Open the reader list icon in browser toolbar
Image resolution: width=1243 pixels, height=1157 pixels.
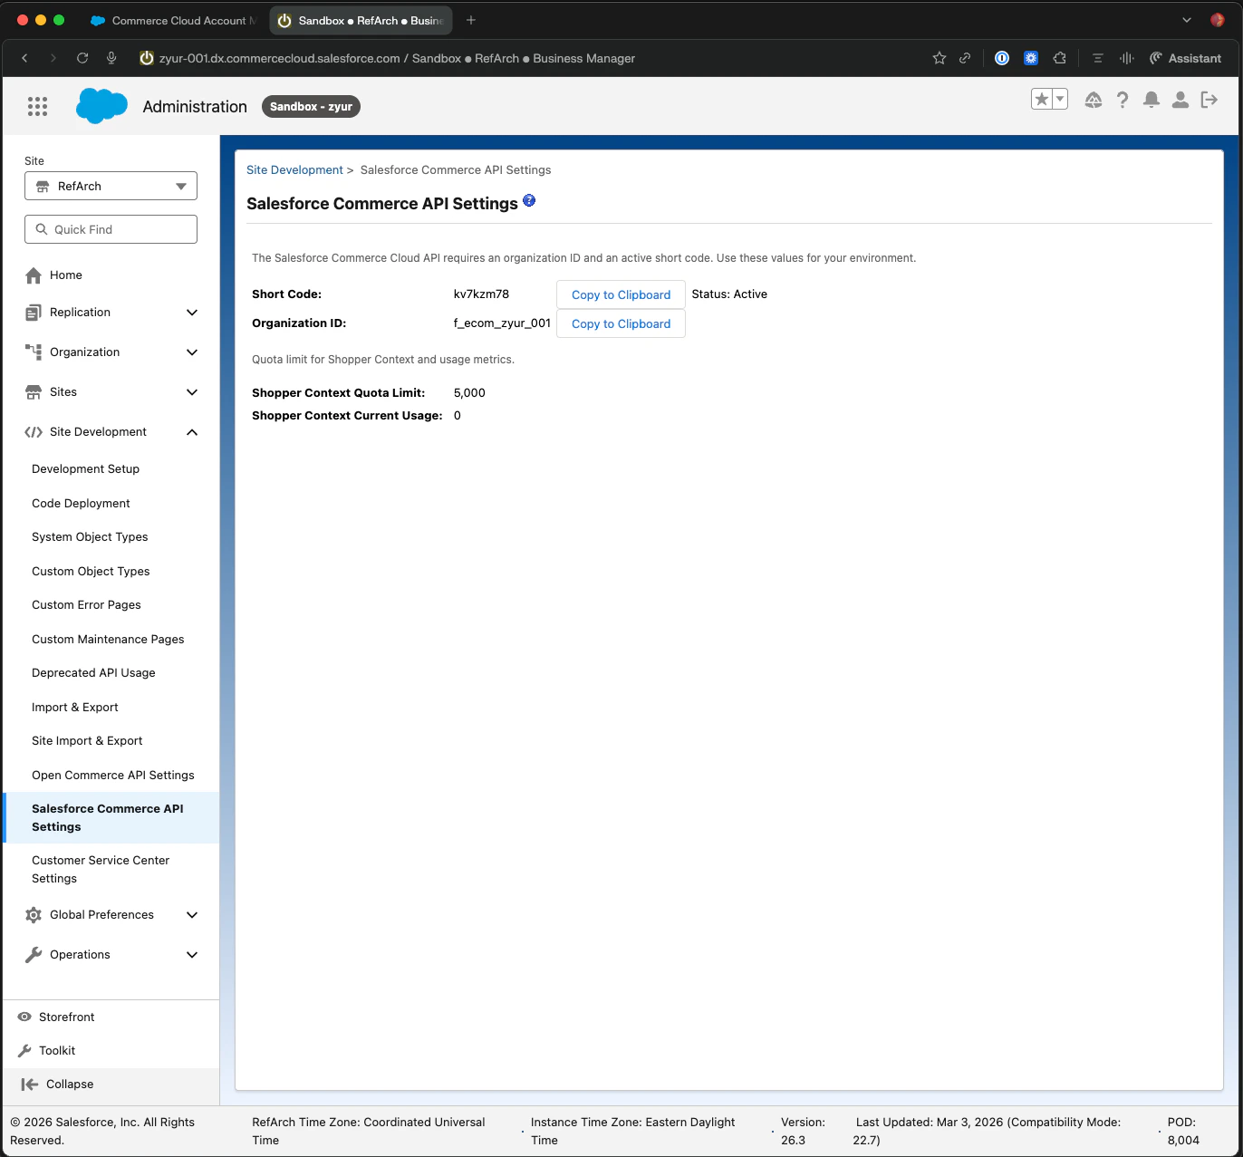tap(1098, 58)
